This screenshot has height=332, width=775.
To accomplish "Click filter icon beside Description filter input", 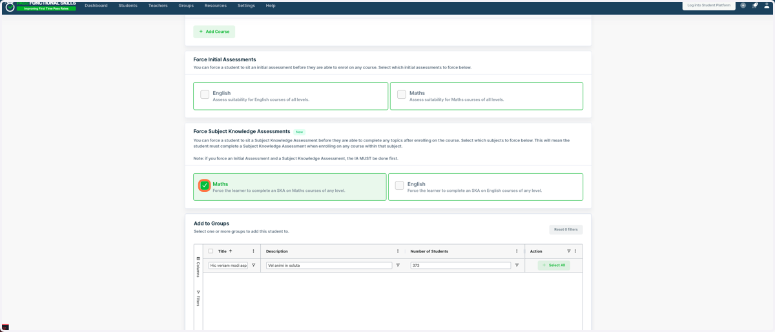I will point(398,265).
